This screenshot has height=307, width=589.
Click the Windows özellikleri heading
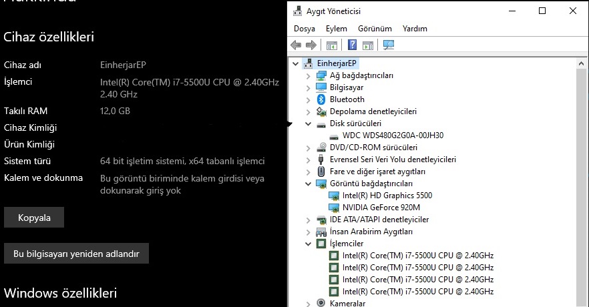pos(61,293)
